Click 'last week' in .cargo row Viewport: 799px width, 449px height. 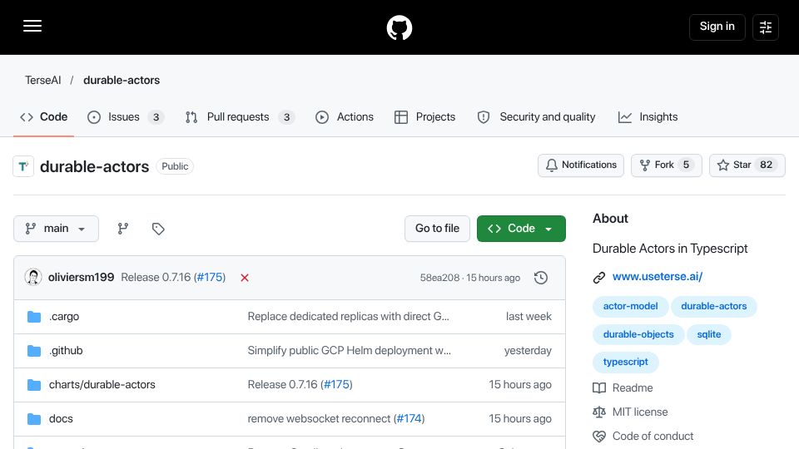(529, 317)
